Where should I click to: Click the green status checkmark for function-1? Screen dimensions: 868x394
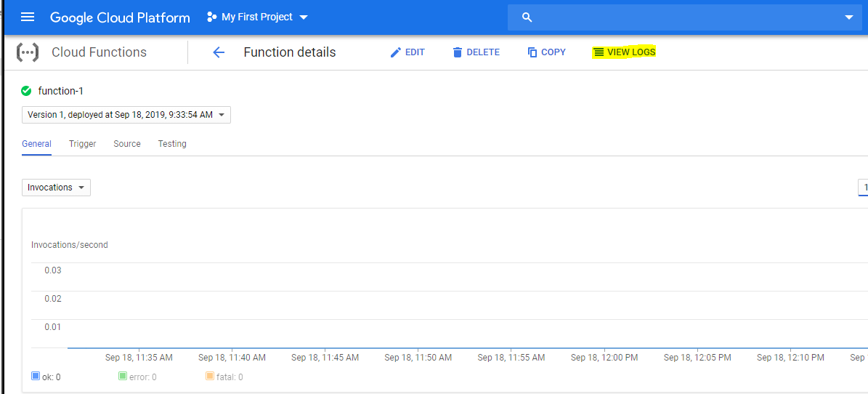pyautogui.click(x=26, y=91)
